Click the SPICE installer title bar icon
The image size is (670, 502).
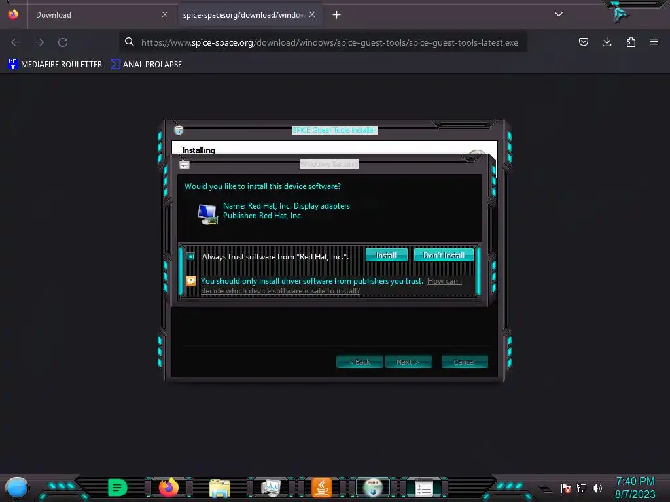179,130
